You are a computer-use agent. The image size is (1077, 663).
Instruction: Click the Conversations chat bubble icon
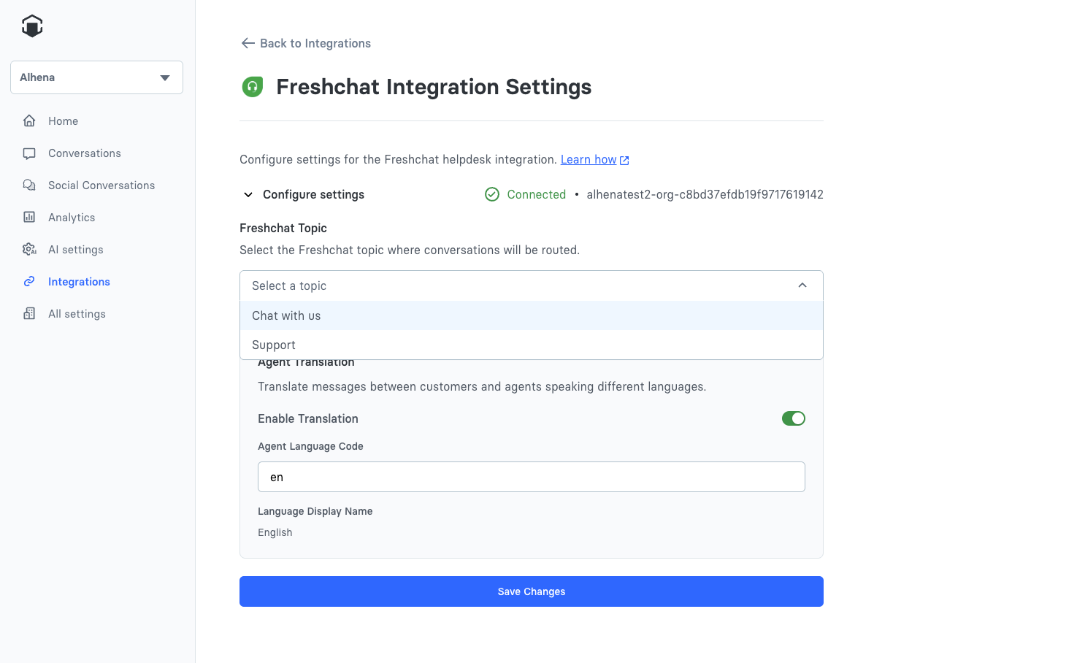29,153
